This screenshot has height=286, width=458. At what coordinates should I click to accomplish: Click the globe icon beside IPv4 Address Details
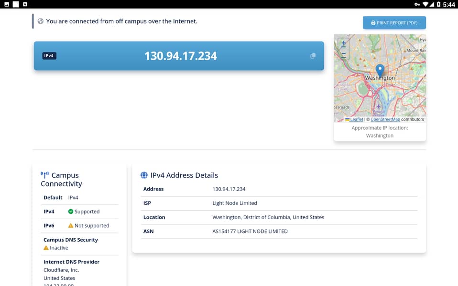[144, 175]
